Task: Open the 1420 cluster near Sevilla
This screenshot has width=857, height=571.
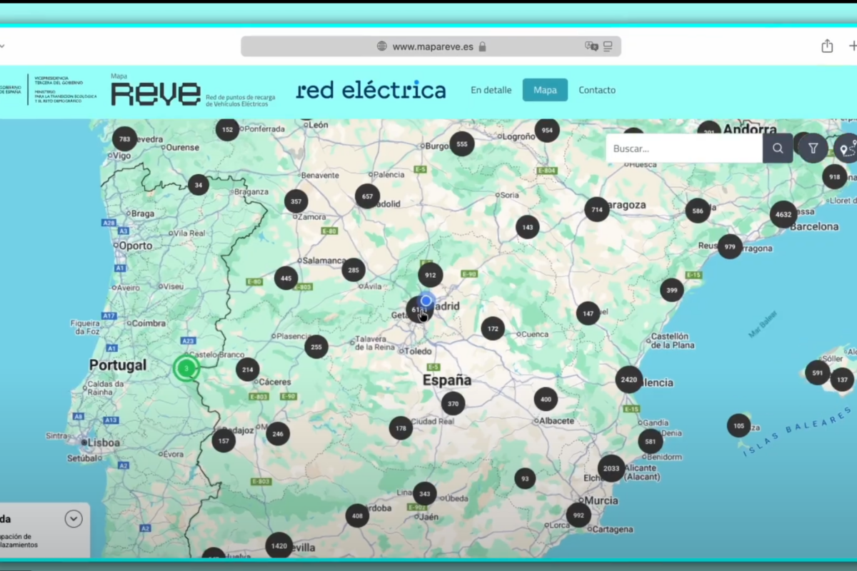Action: click(279, 546)
